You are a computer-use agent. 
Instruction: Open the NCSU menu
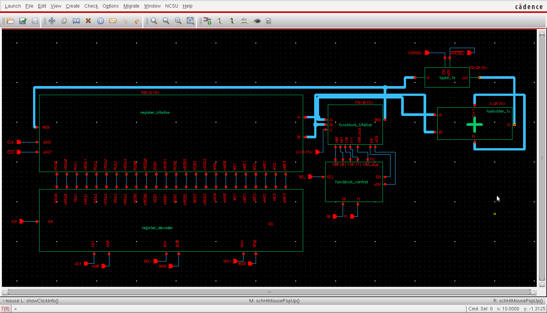pos(172,6)
